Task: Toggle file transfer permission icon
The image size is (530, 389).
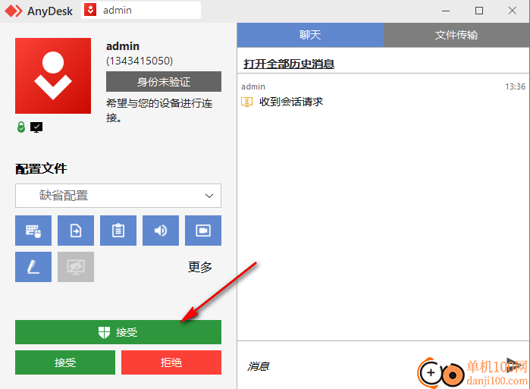Action: click(x=76, y=231)
